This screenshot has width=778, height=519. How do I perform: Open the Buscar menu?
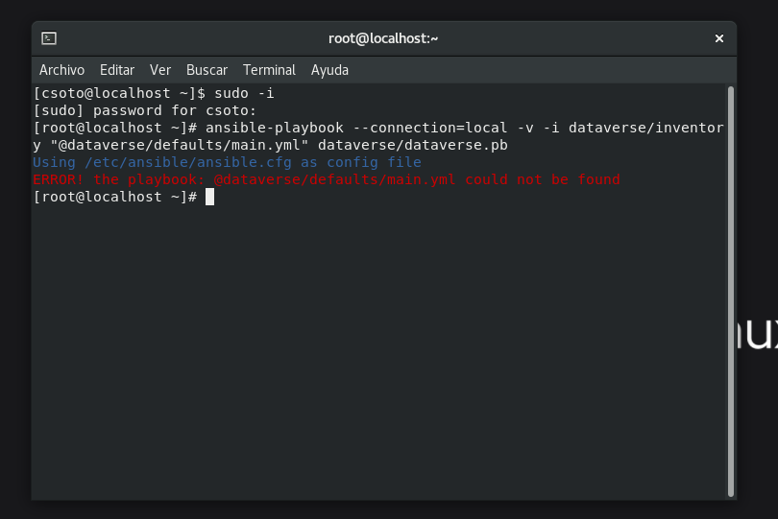(x=207, y=70)
